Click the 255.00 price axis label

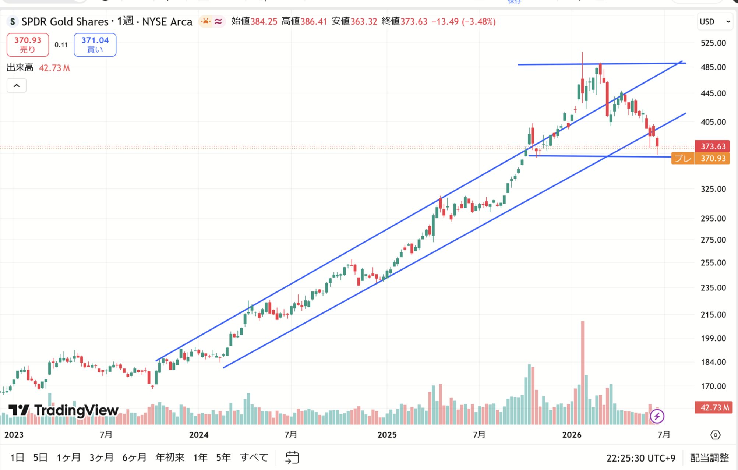tap(713, 263)
